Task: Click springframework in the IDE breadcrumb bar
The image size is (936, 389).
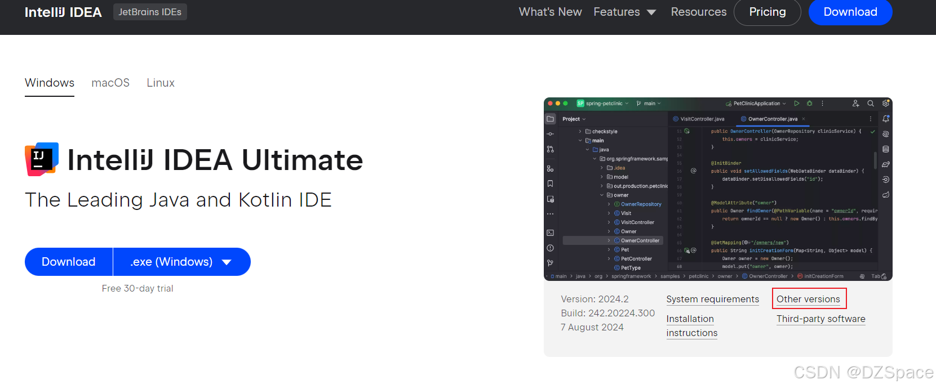Action: tap(631, 276)
